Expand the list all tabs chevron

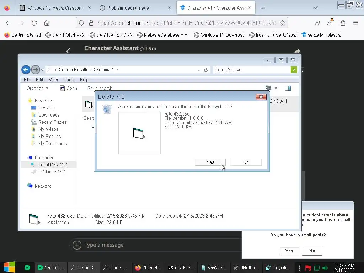coord(316,8)
